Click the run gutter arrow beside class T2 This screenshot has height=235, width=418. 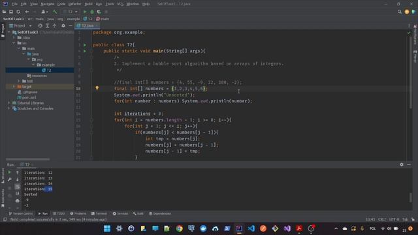point(85,45)
